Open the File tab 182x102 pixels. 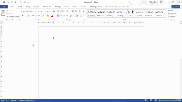(x=4, y=7)
